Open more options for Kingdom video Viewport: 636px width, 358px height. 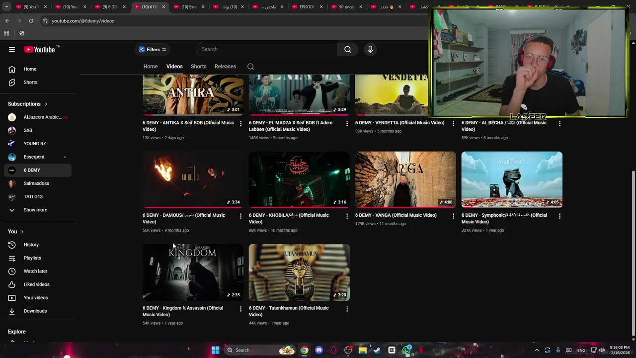(240, 309)
